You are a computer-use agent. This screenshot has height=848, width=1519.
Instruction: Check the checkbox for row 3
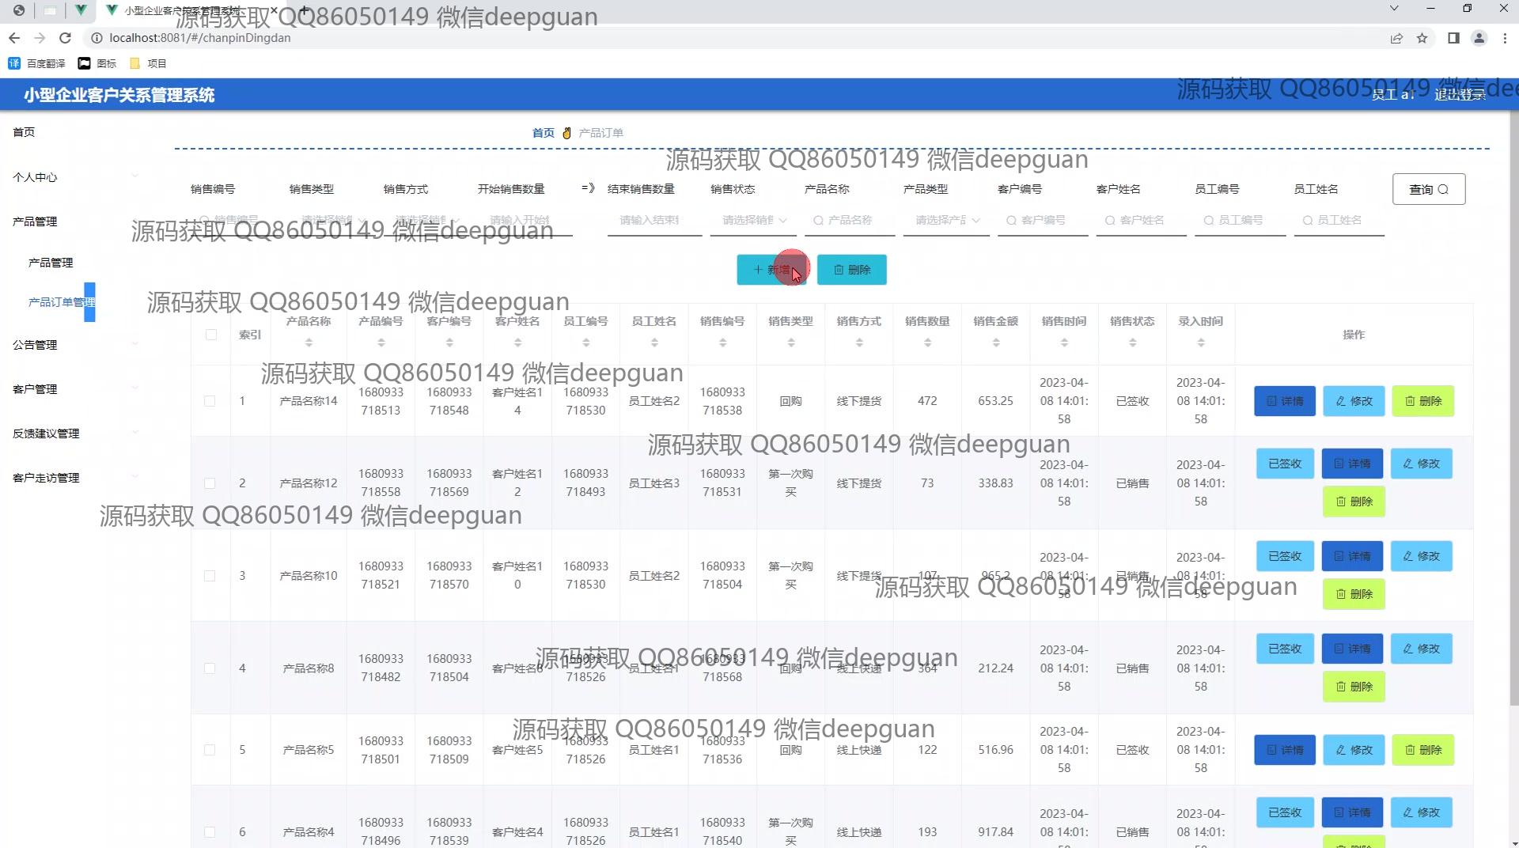coord(210,576)
